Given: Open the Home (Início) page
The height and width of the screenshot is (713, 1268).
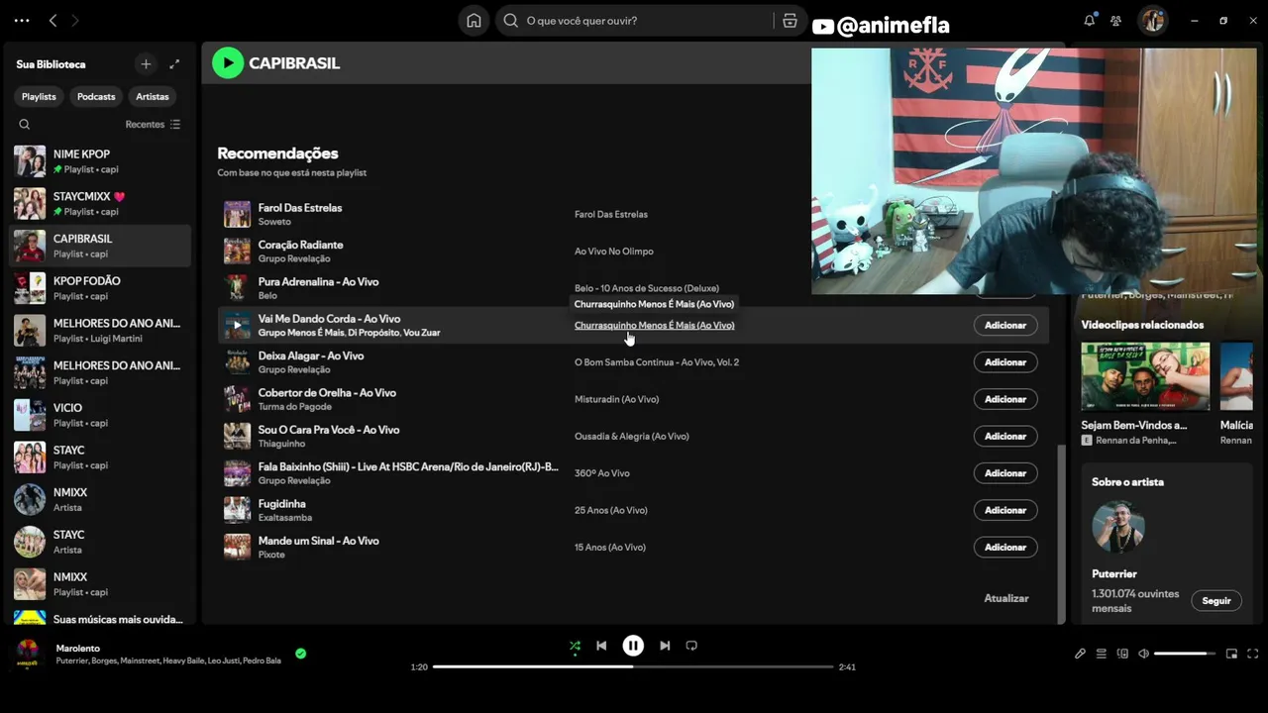Looking at the screenshot, I should click(x=474, y=20).
